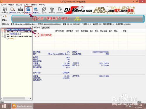Go to the previous disk with the left arrow
The image size is (146, 109).
click(x=4, y=16)
